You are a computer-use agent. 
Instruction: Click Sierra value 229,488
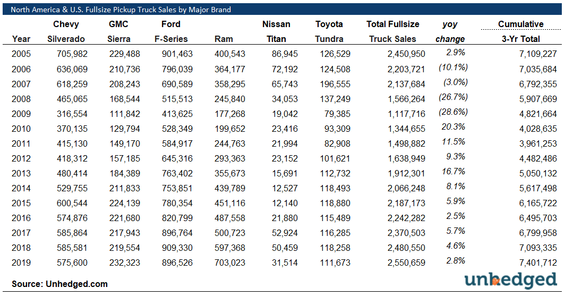(125, 54)
